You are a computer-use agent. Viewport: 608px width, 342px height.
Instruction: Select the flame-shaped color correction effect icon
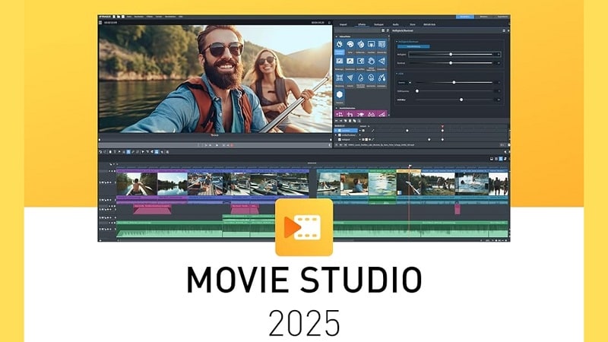pos(360,44)
